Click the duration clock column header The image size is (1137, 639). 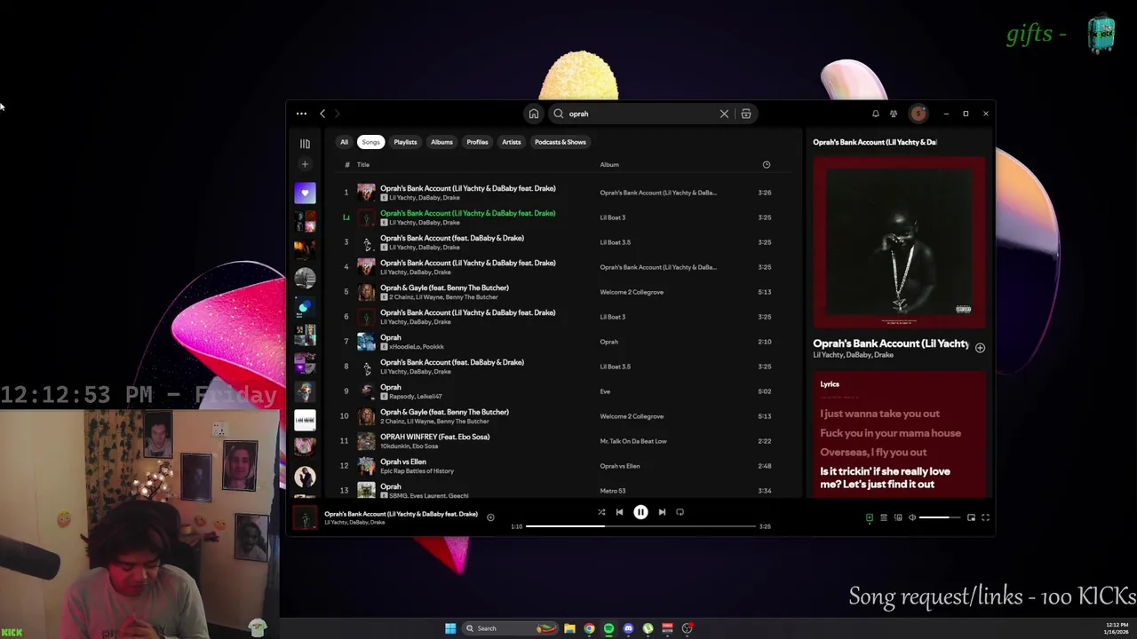[x=766, y=164]
